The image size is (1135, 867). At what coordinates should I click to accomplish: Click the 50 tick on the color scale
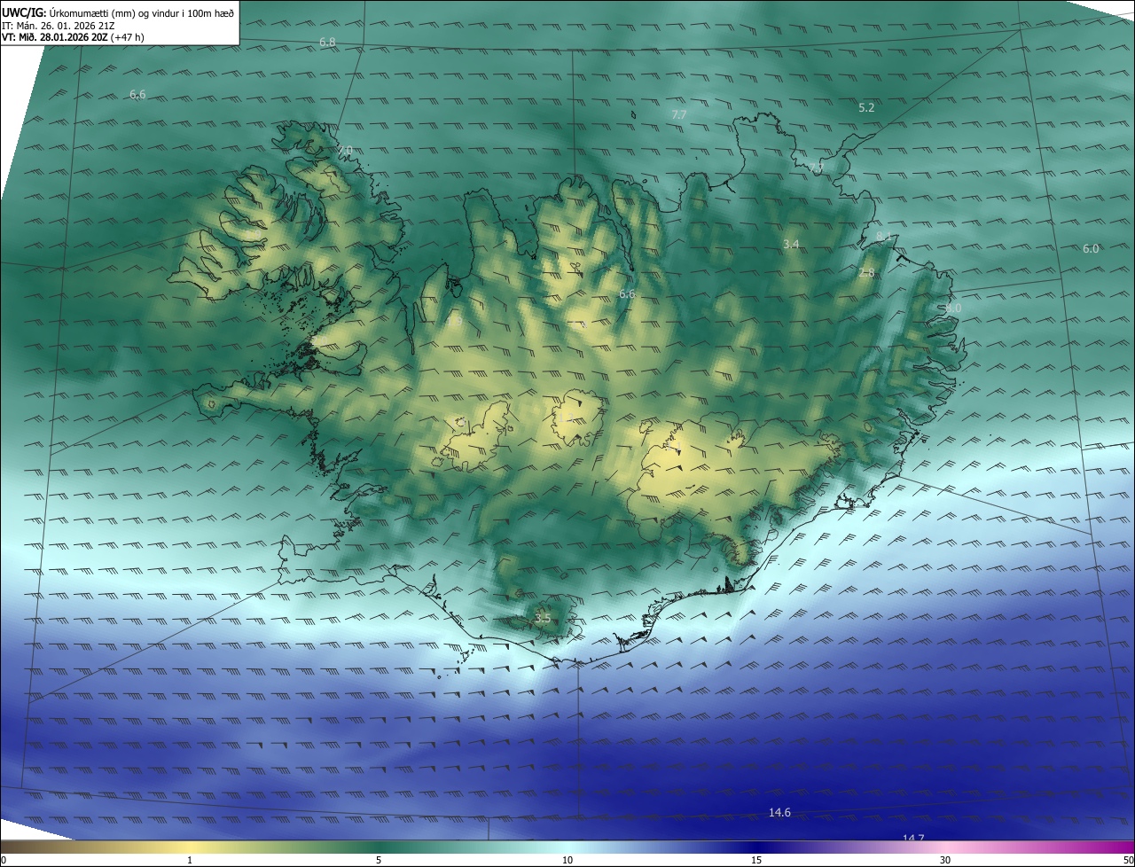1127,860
